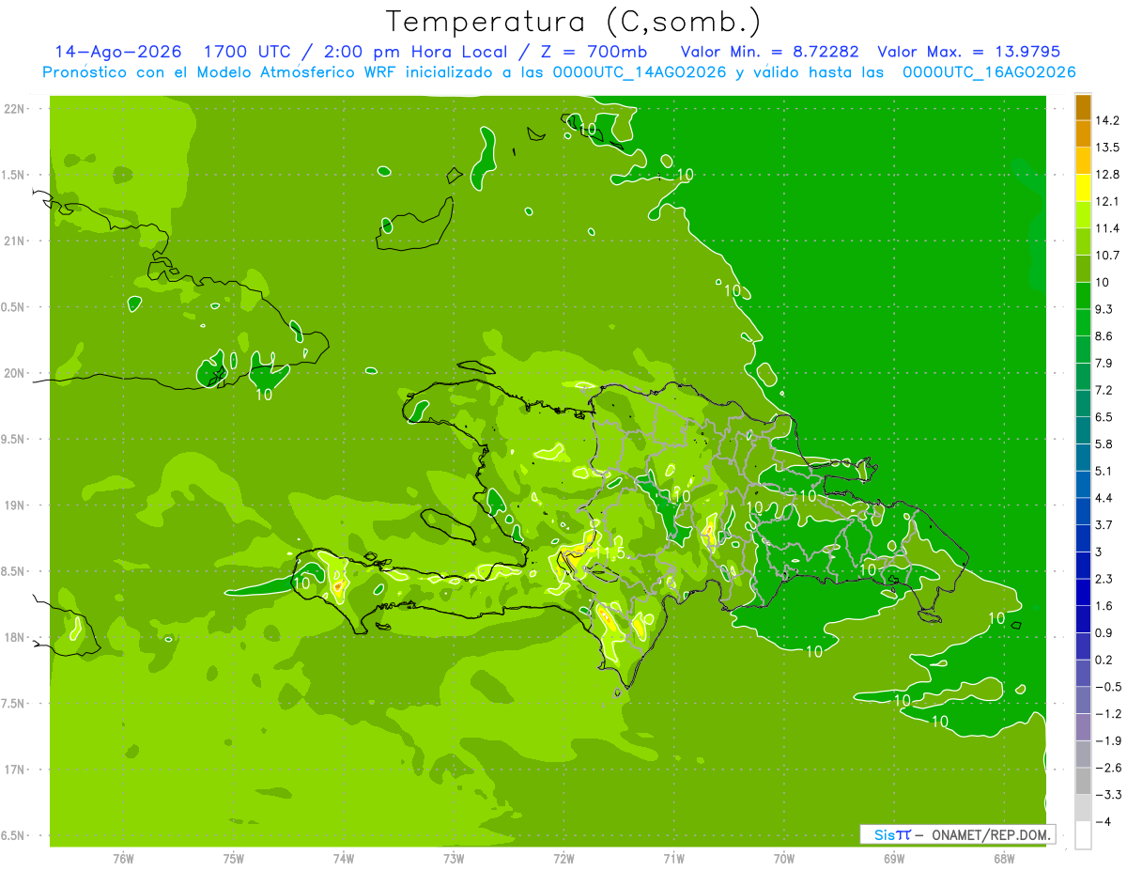The image size is (1127, 871).
Task: Click the '72W' longitude label
Action: [563, 858]
